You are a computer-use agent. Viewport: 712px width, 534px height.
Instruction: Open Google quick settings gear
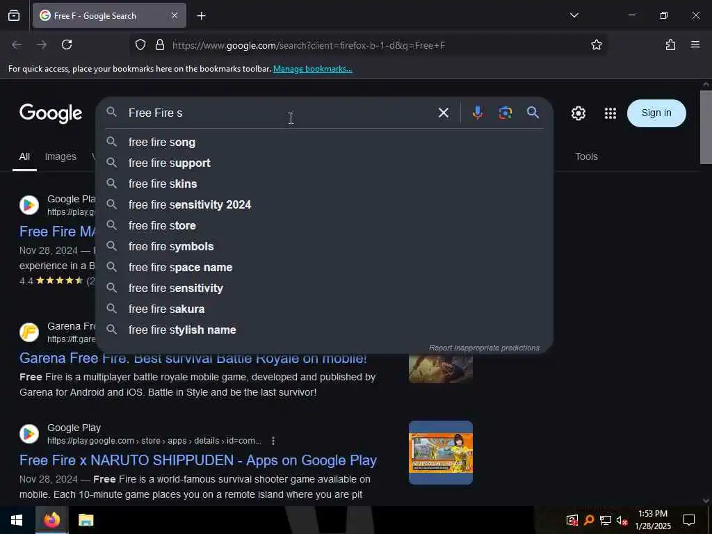click(578, 113)
